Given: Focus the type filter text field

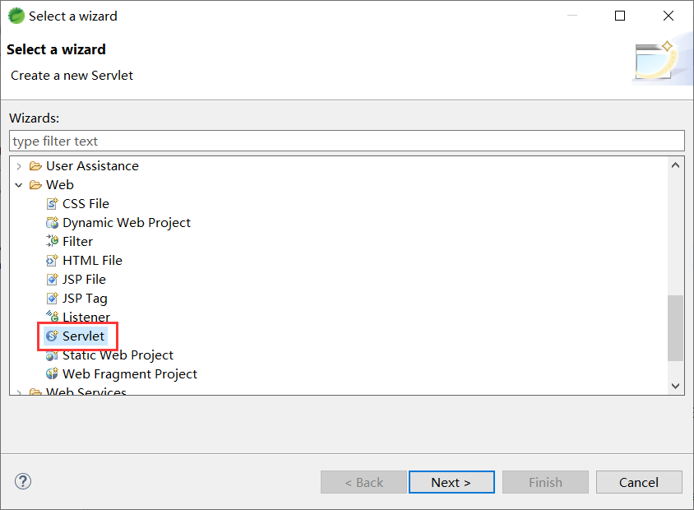Looking at the screenshot, I should pos(346,141).
